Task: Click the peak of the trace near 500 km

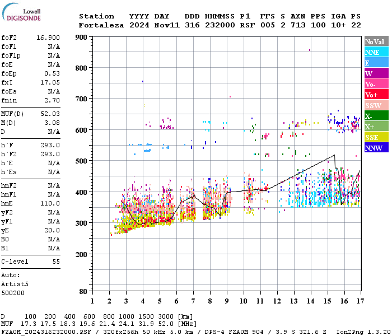Action: tap(334, 155)
